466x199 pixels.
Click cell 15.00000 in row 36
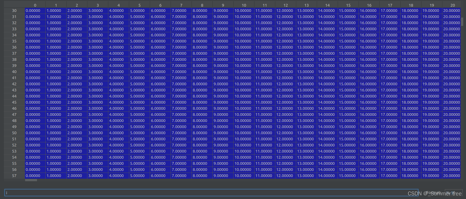pyautogui.click(x=348, y=47)
